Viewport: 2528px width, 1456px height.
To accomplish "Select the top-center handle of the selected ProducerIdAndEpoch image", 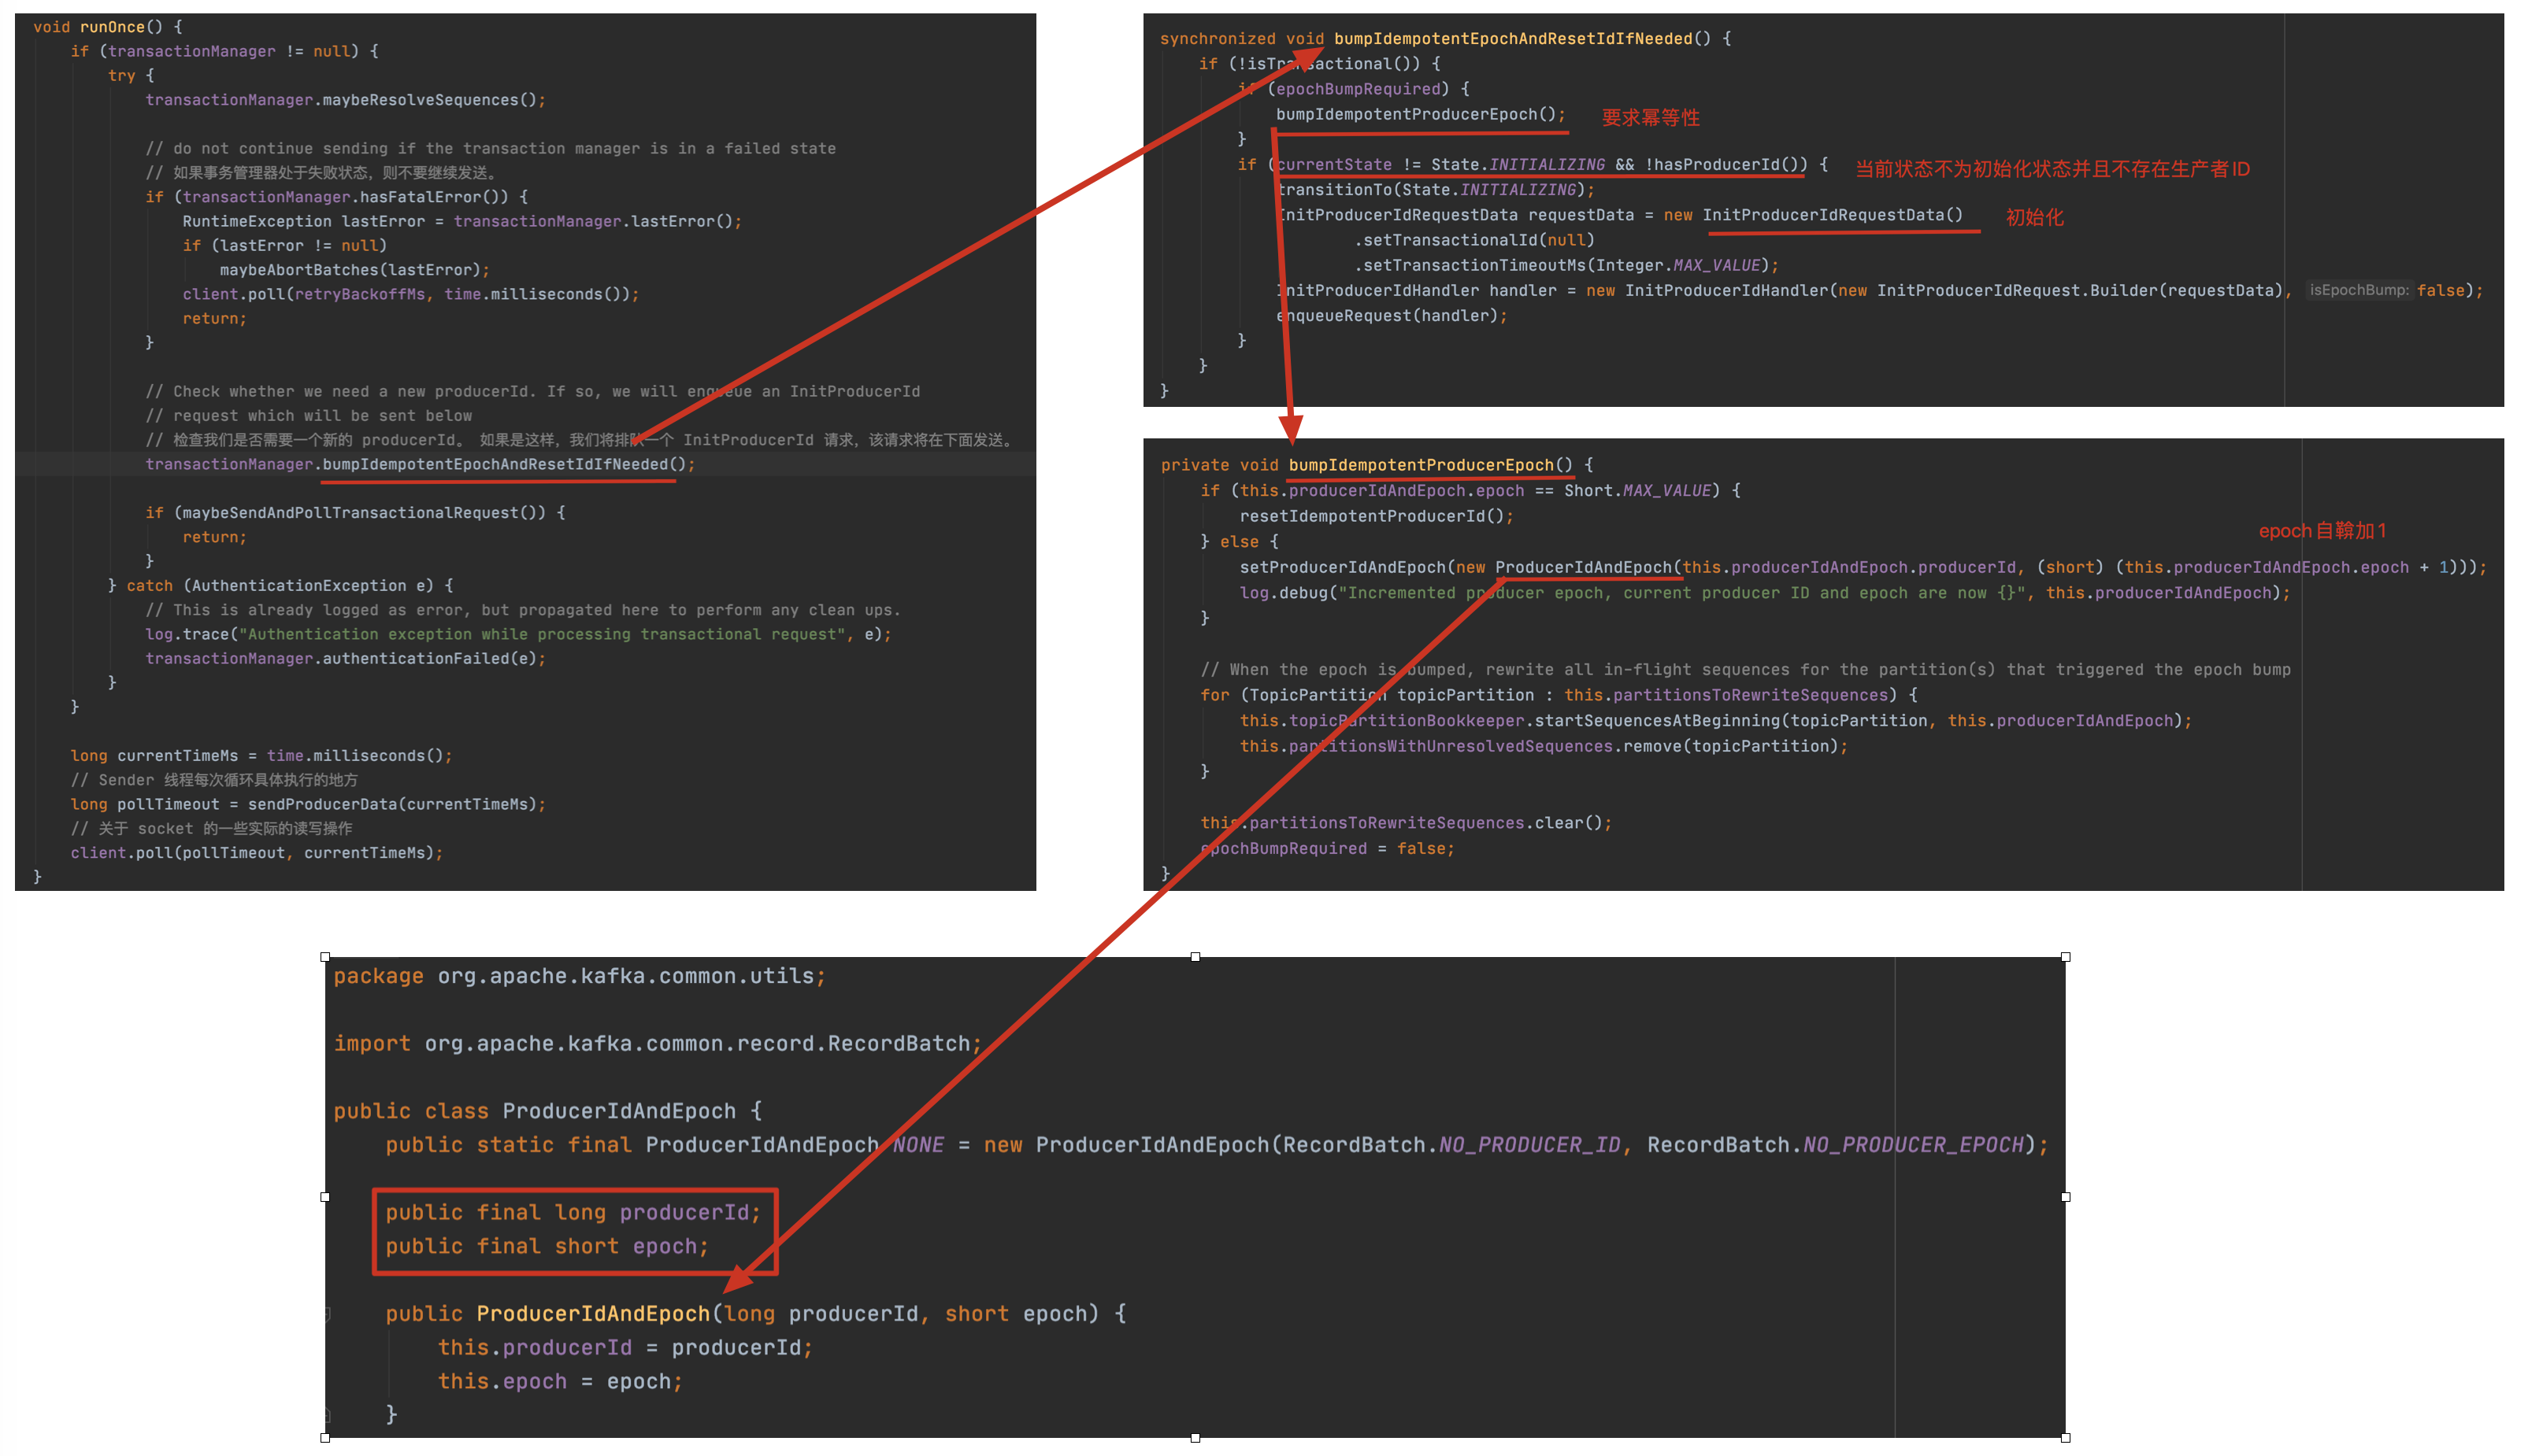I will coord(1195,957).
